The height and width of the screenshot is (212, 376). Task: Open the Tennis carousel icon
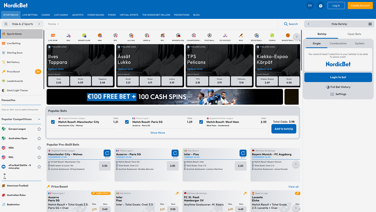272,37
